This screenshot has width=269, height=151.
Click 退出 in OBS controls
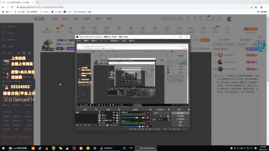pyautogui.click(x=180, y=125)
